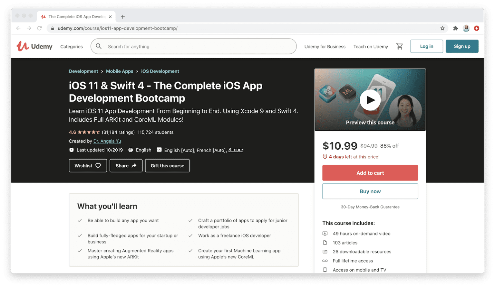The height and width of the screenshot is (287, 495).
Task: Expand the 8 more subtitle languages
Action: click(x=235, y=149)
